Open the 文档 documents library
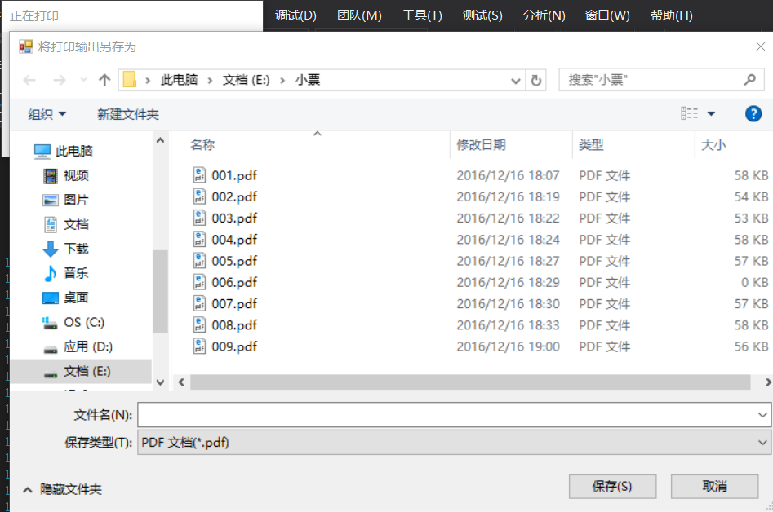 [65, 224]
